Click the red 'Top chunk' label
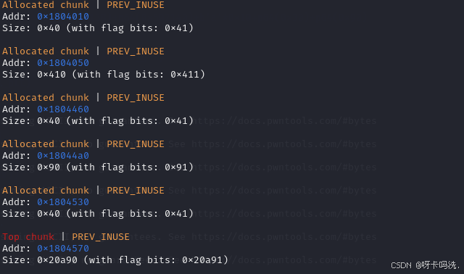This screenshot has width=464, height=274. pyautogui.click(x=28, y=237)
